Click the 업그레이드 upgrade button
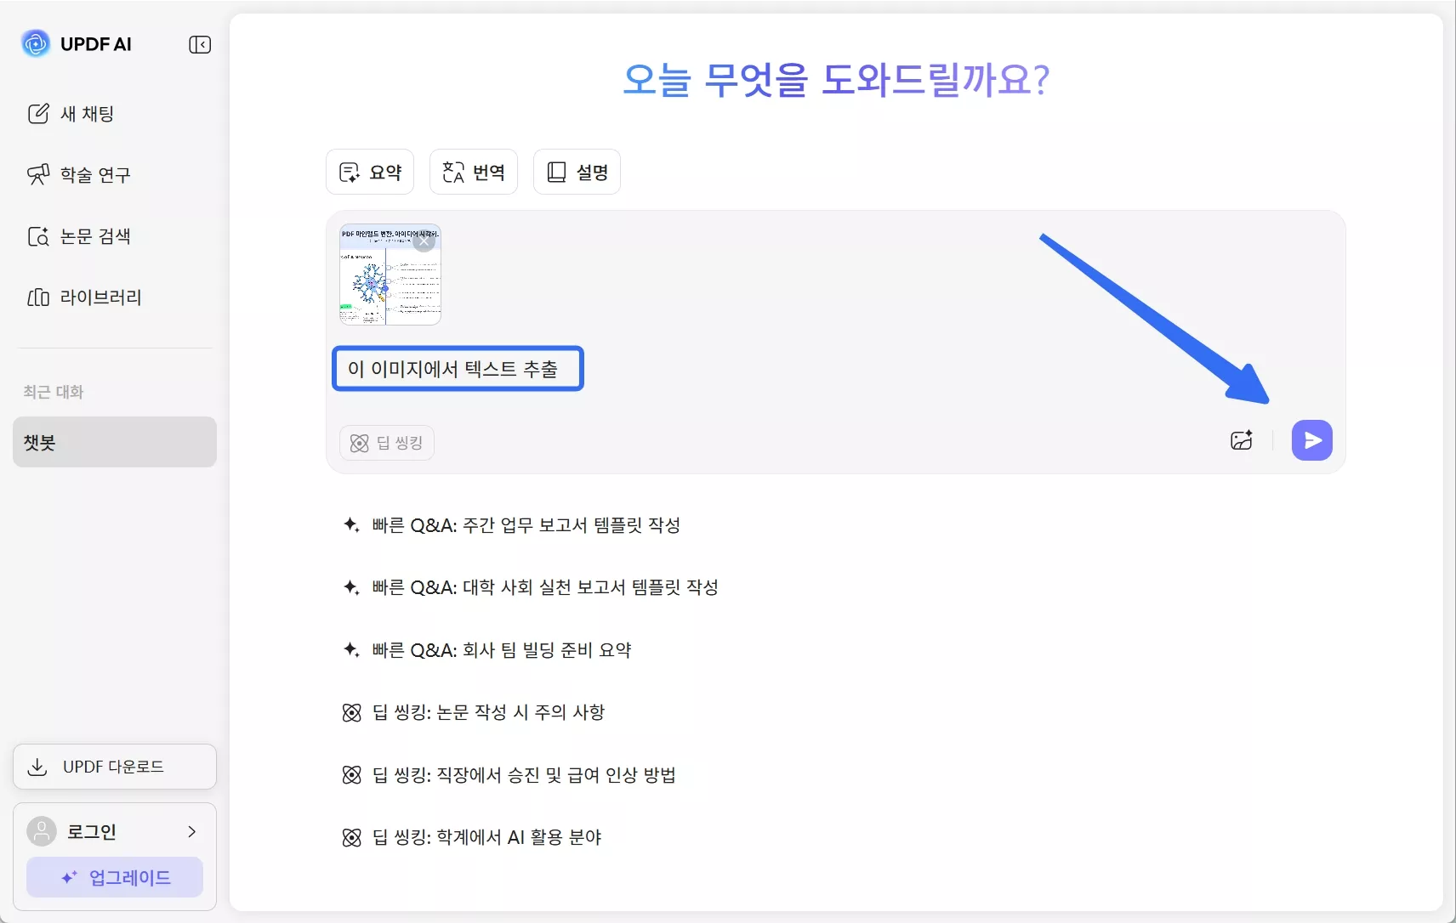1456x923 pixels. coord(114,877)
